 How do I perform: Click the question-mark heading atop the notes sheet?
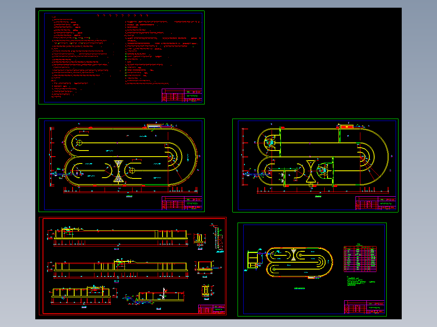tap(122, 16)
